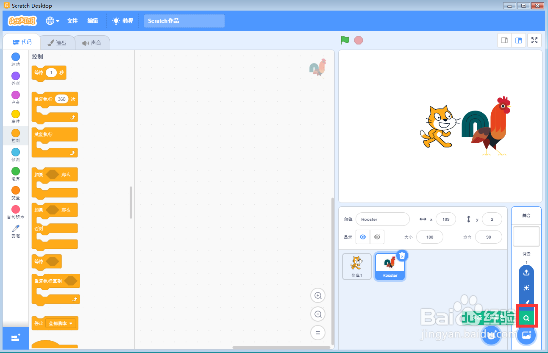Select the Rooster sprite thumbnail
The image size is (548, 353).
[x=390, y=267]
